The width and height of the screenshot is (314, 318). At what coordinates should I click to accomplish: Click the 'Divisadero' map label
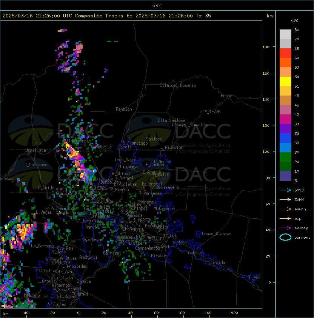tap(168, 187)
